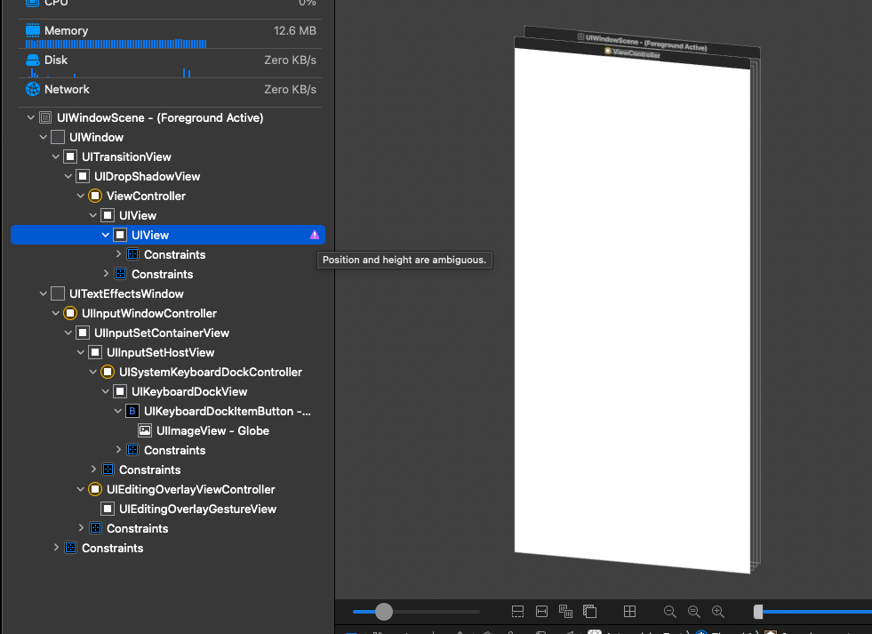The width and height of the screenshot is (872, 634).
Task: Collapse the UIWindow node chevron
Action: tap(44, 137)
